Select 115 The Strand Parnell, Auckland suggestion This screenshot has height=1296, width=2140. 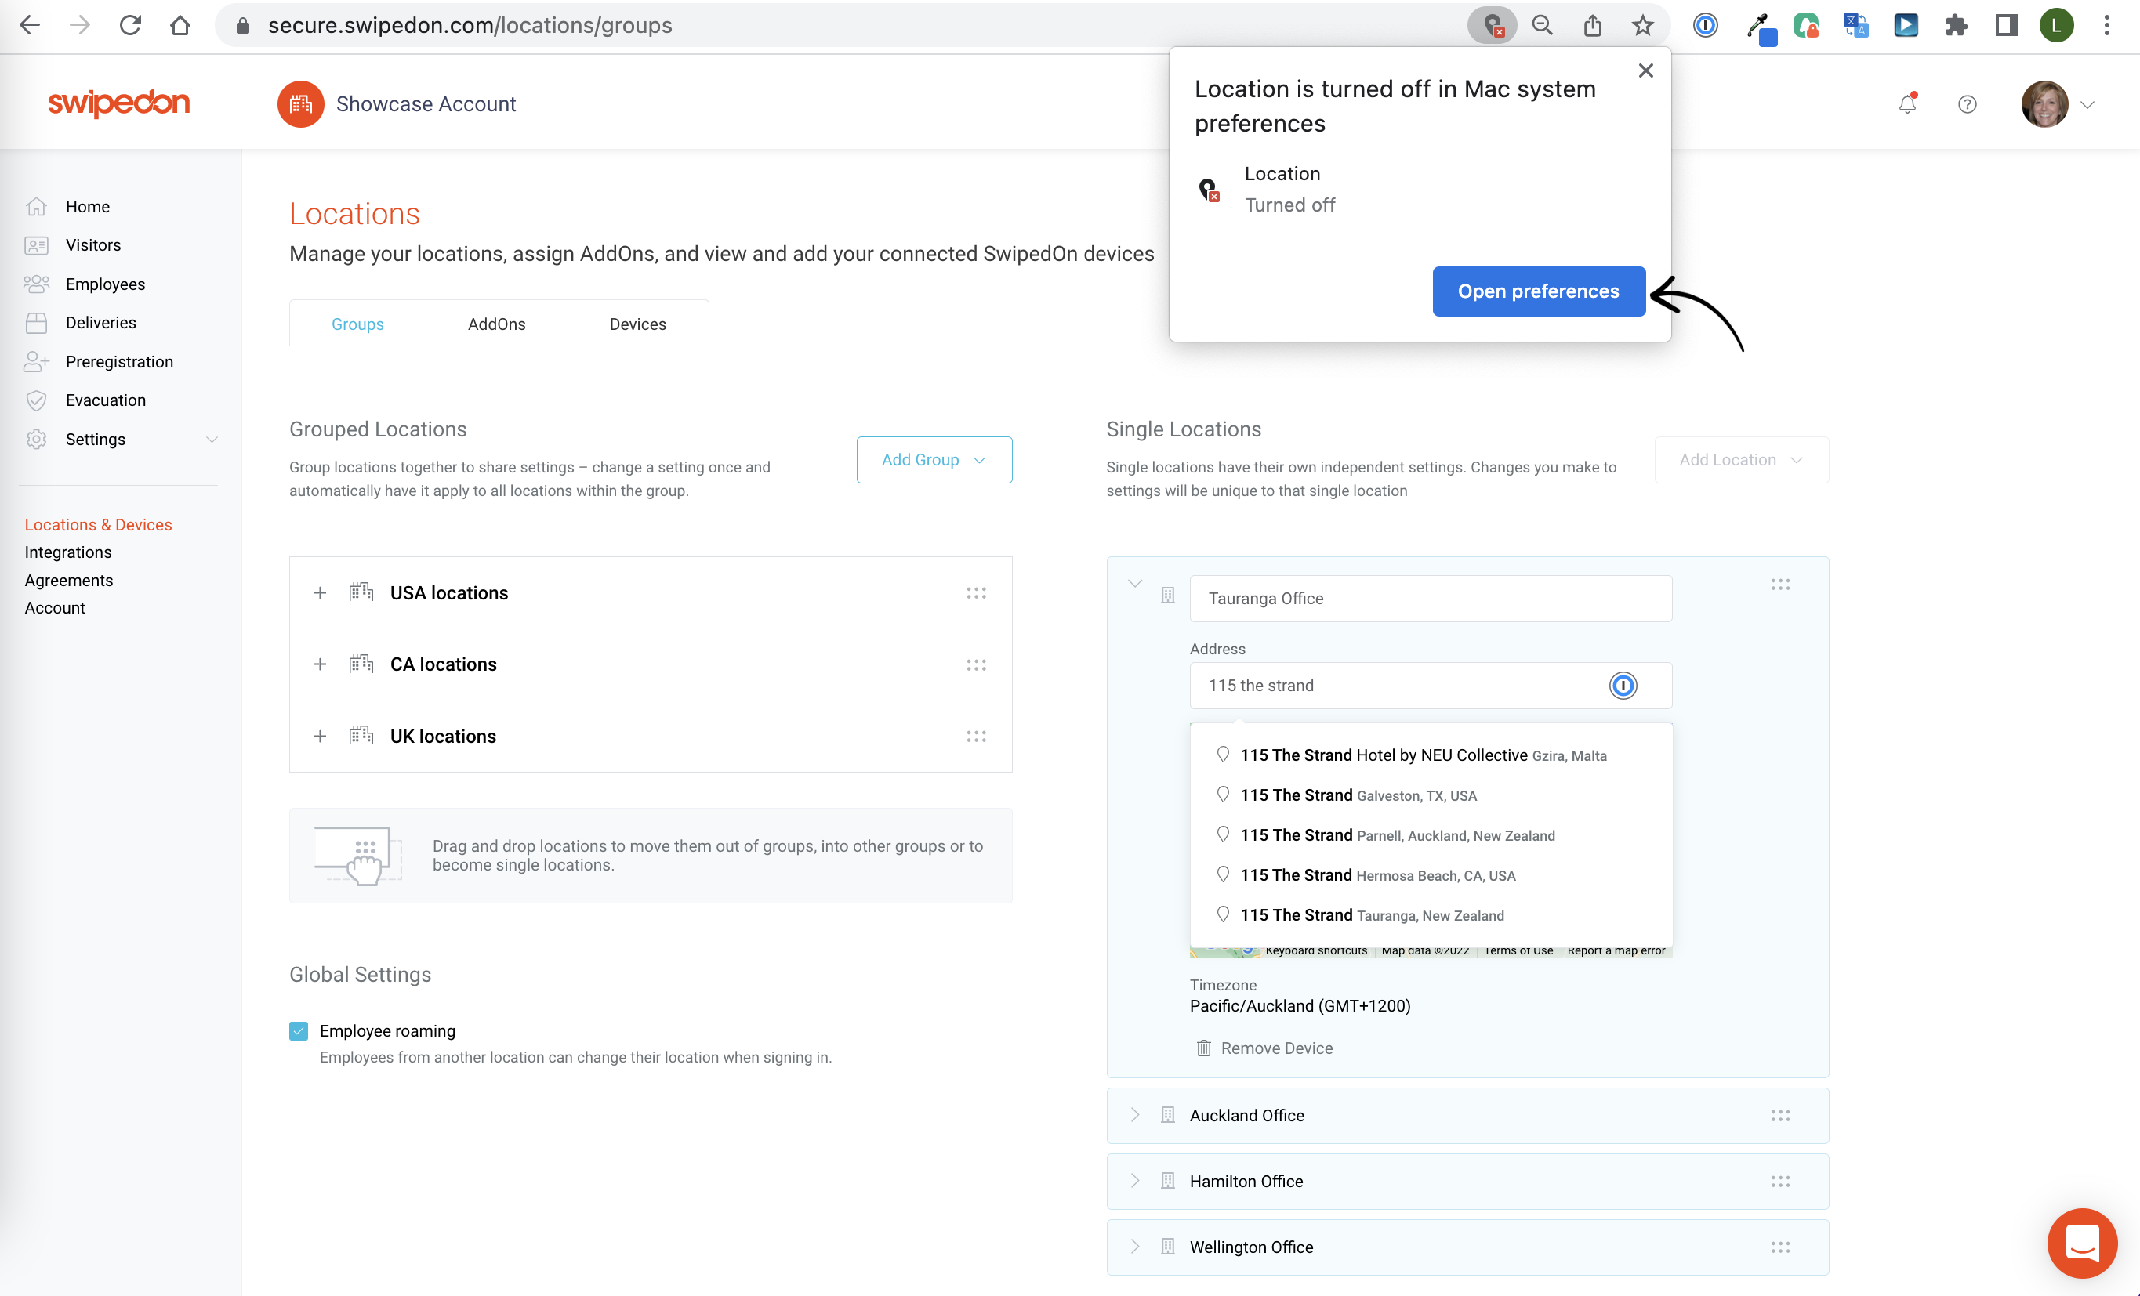click(1431, 835)
